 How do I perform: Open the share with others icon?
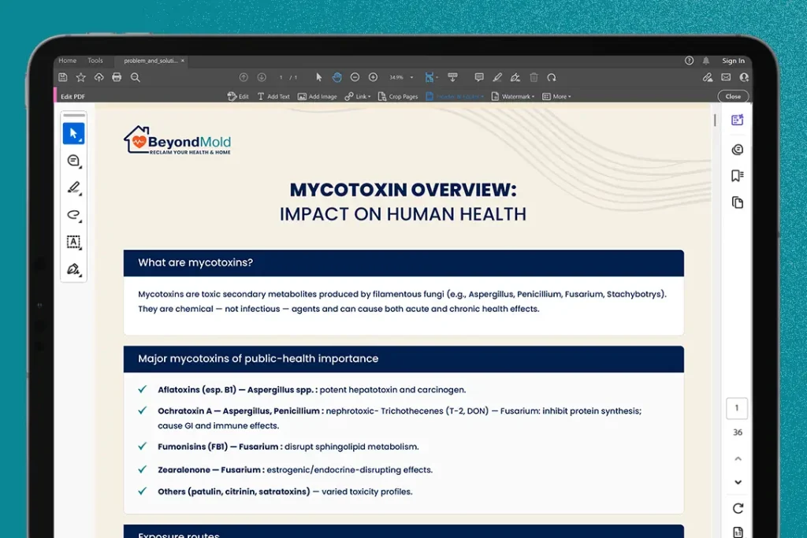[744, 77]
